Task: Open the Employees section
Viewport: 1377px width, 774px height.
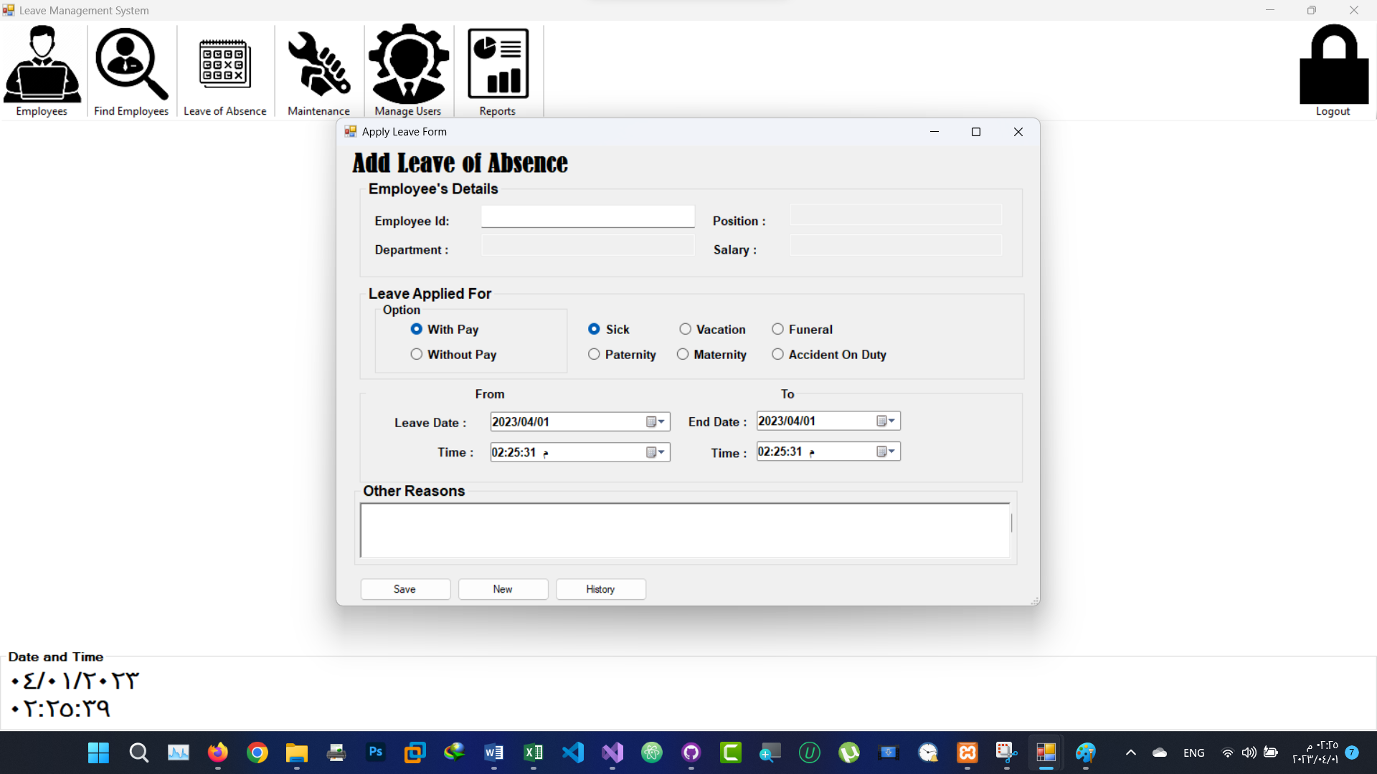Action: pos(41,70)
